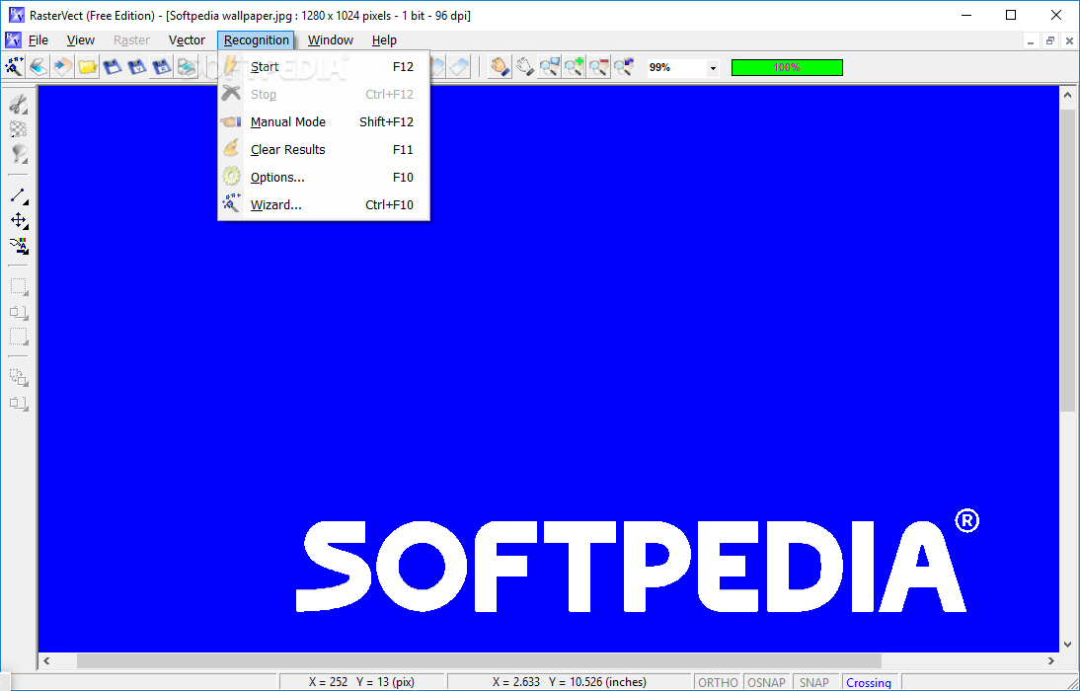Image resolution: width=1080 pixels, height=691 pixels.
Task: Save vector using diskette V icon
Action: coord(137,67)
